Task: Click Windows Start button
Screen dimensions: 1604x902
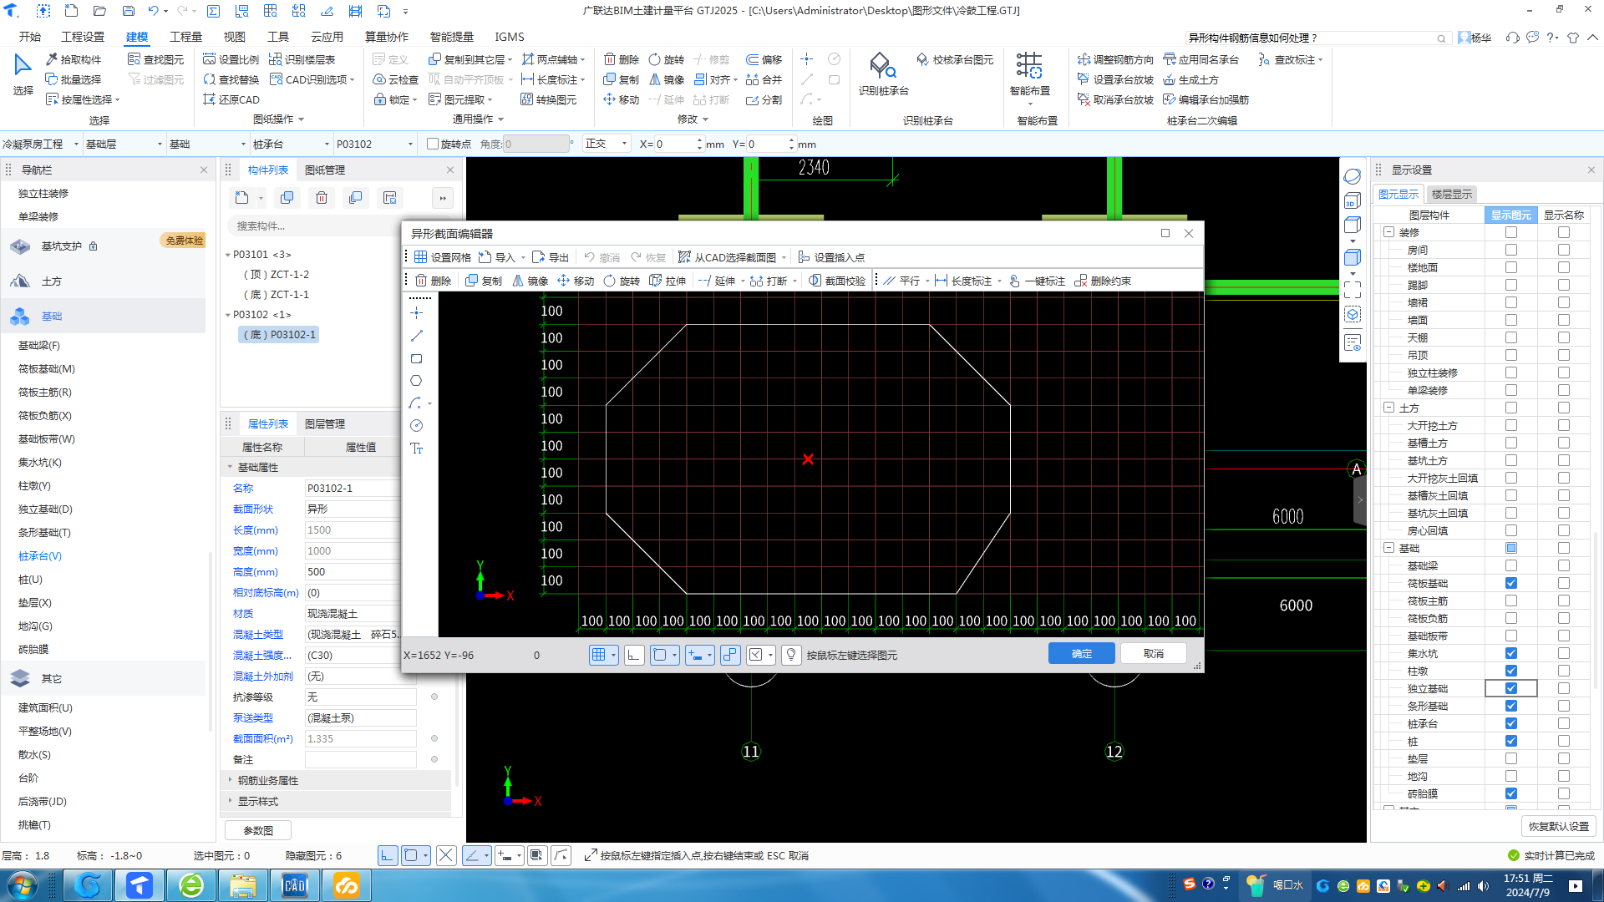Action: [x=23, y=885]
